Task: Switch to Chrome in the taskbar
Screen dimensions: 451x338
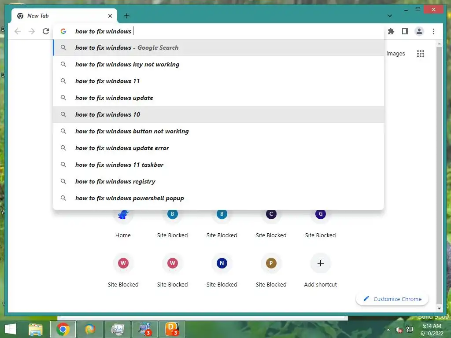Action: click(63, 329)
